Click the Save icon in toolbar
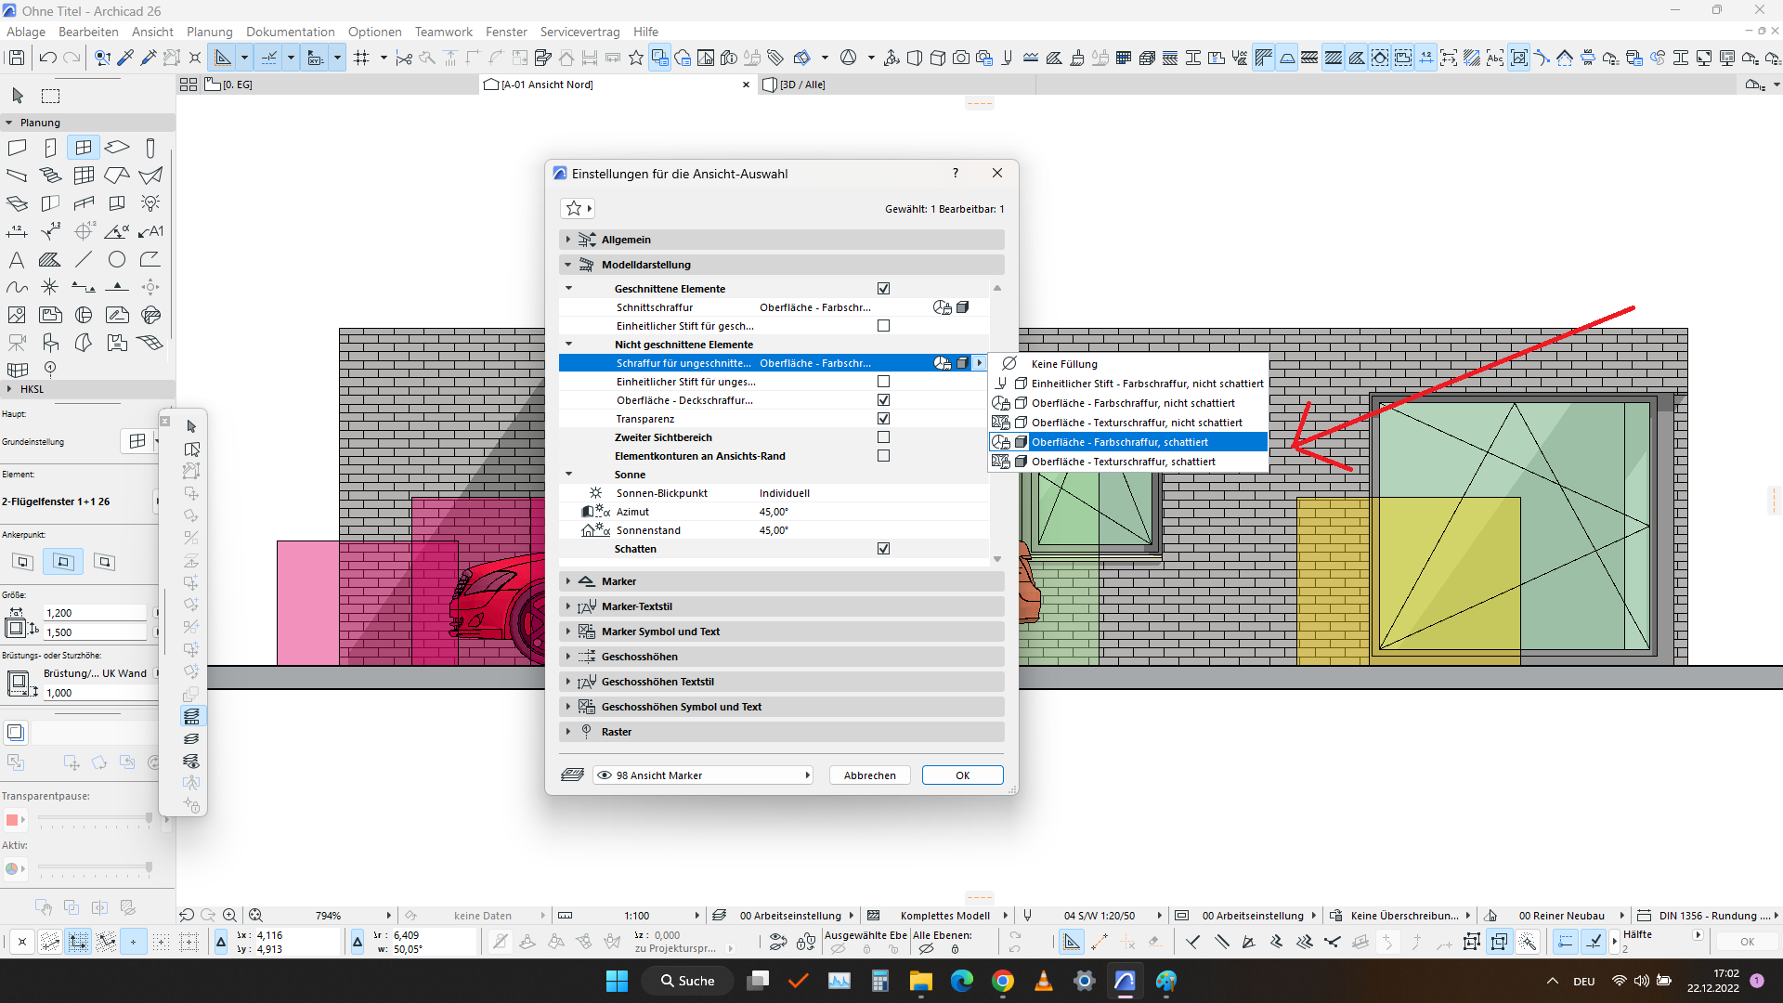 pyautogui.click(x=16, y=58)
